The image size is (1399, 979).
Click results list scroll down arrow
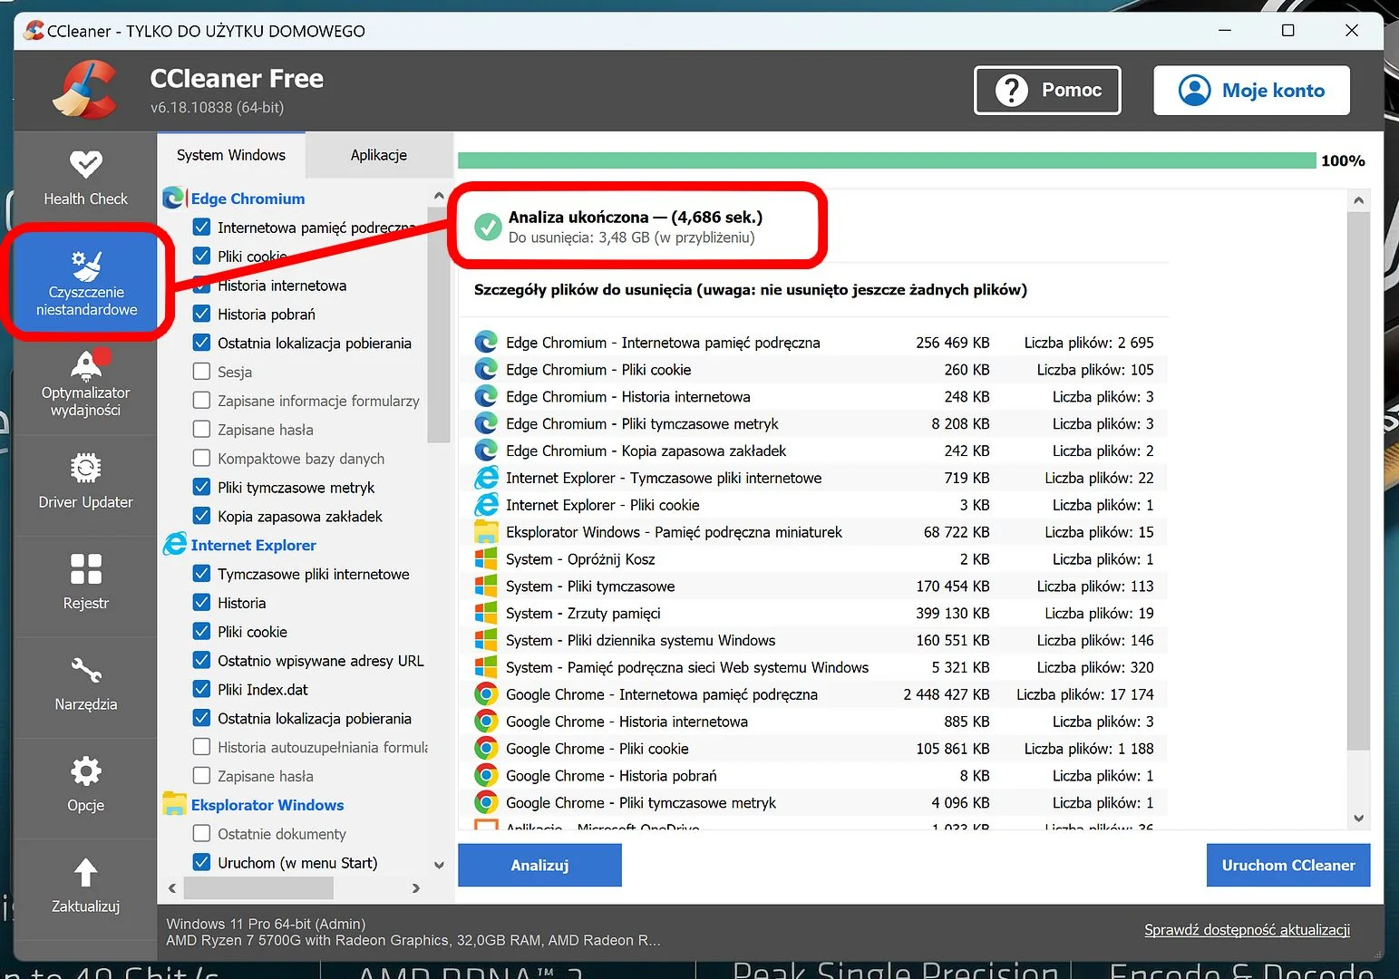coord(1358,818)
